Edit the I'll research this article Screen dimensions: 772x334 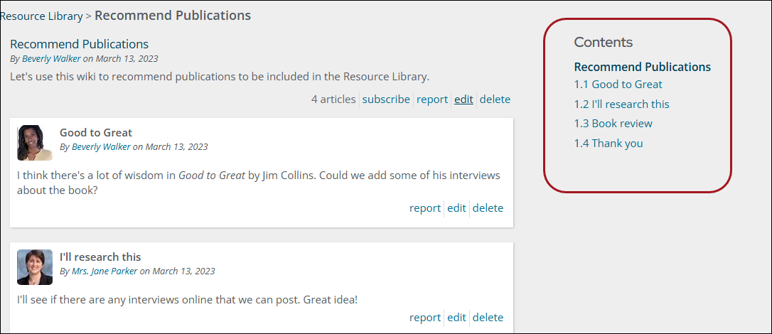pyautogui.click(x=456, y=318)
